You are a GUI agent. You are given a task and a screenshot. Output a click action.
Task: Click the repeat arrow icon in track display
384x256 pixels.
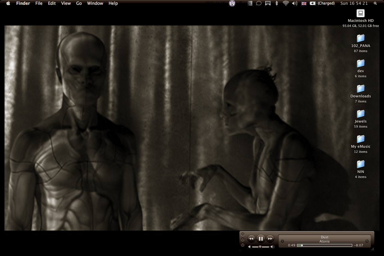tap(367, 241)
